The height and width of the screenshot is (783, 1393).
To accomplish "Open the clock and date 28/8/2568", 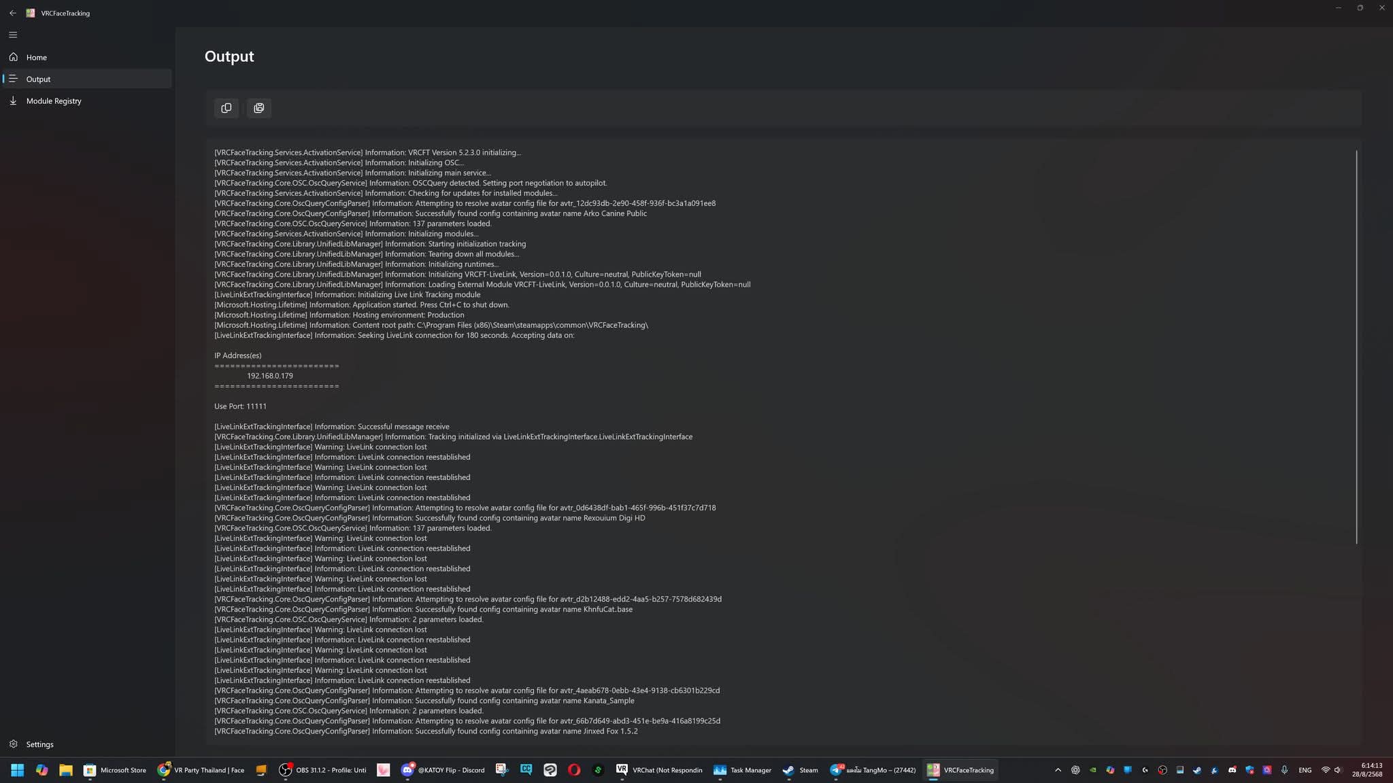I will (1367, 770).
